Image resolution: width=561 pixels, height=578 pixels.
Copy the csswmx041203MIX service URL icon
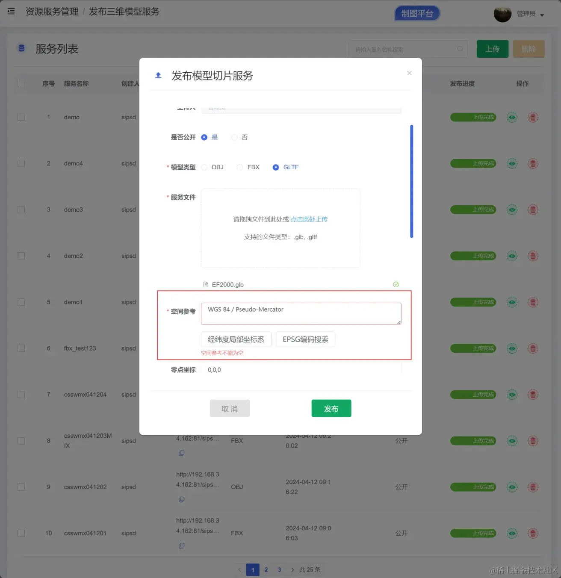pyautogui.click(x=181, y=453)
